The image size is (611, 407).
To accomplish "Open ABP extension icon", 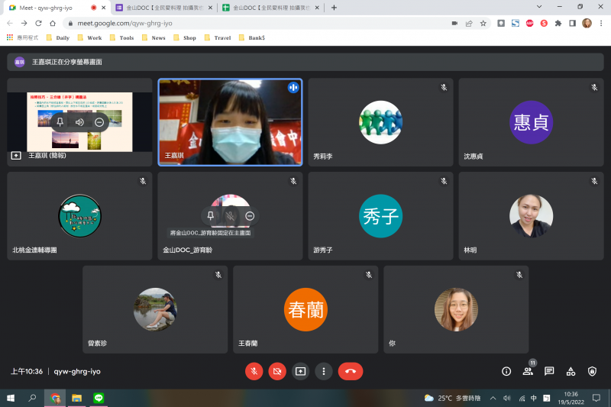I will point(529,24).
